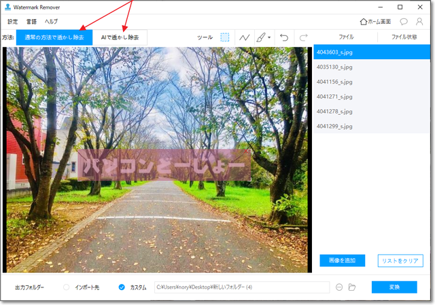Select the カスタム output radio option
Viewport: 435px width, 305px height.
122,287
